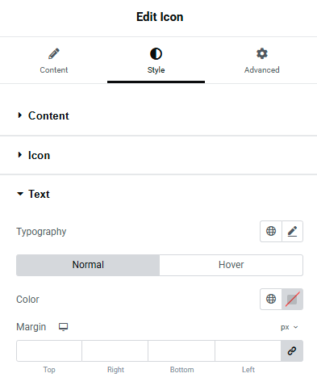This screenshot has height=386, width=317.
Task: Select the Normal state toggle
Action: [88, 265]
